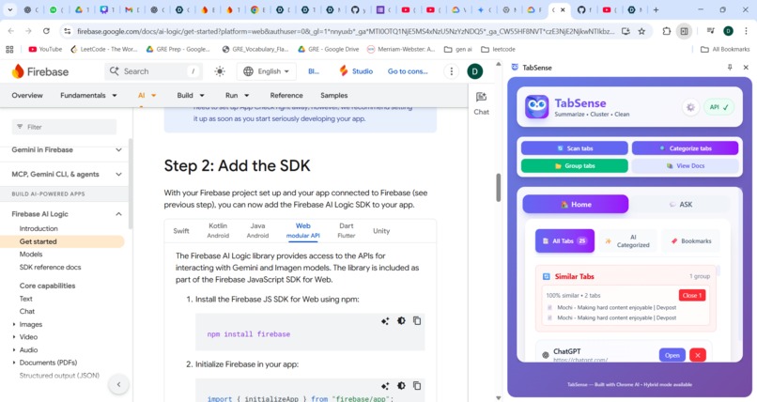Toggle dark theme on import code block

click(x=401, y=386)
